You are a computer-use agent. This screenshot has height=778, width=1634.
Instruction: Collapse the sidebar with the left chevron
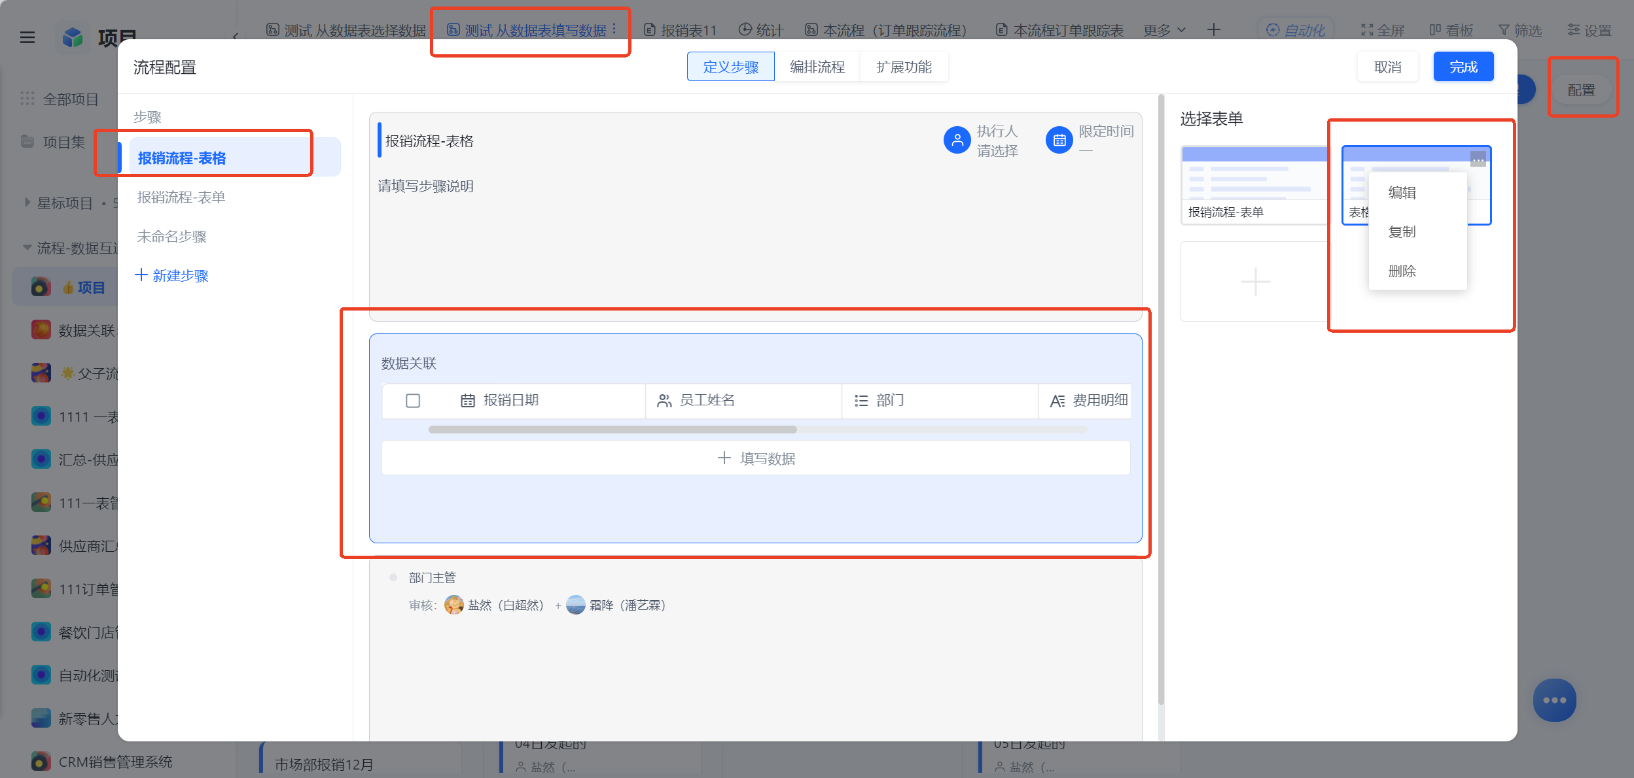(235, 36)
